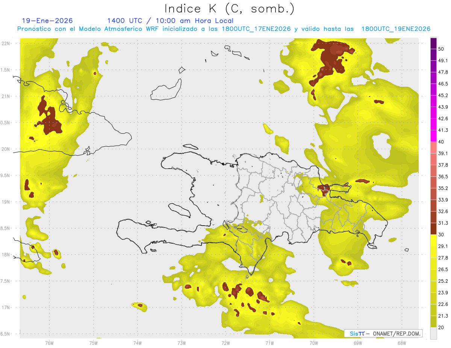This screenshot has height=348, width=451.
Task: Click the colorbar value "39.1"
Action: point(443,153)
